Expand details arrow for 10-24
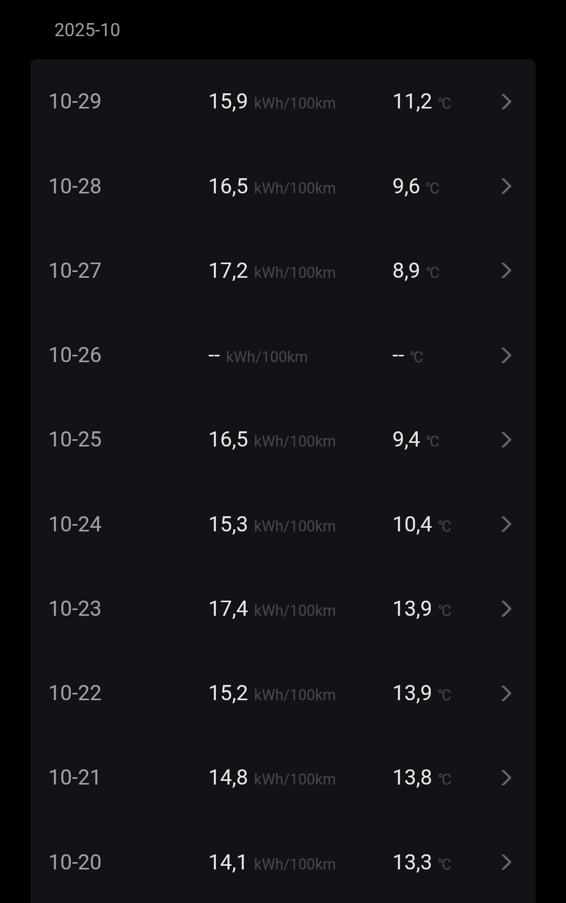This screenshot has width=566, height=903. pos(506,524)
